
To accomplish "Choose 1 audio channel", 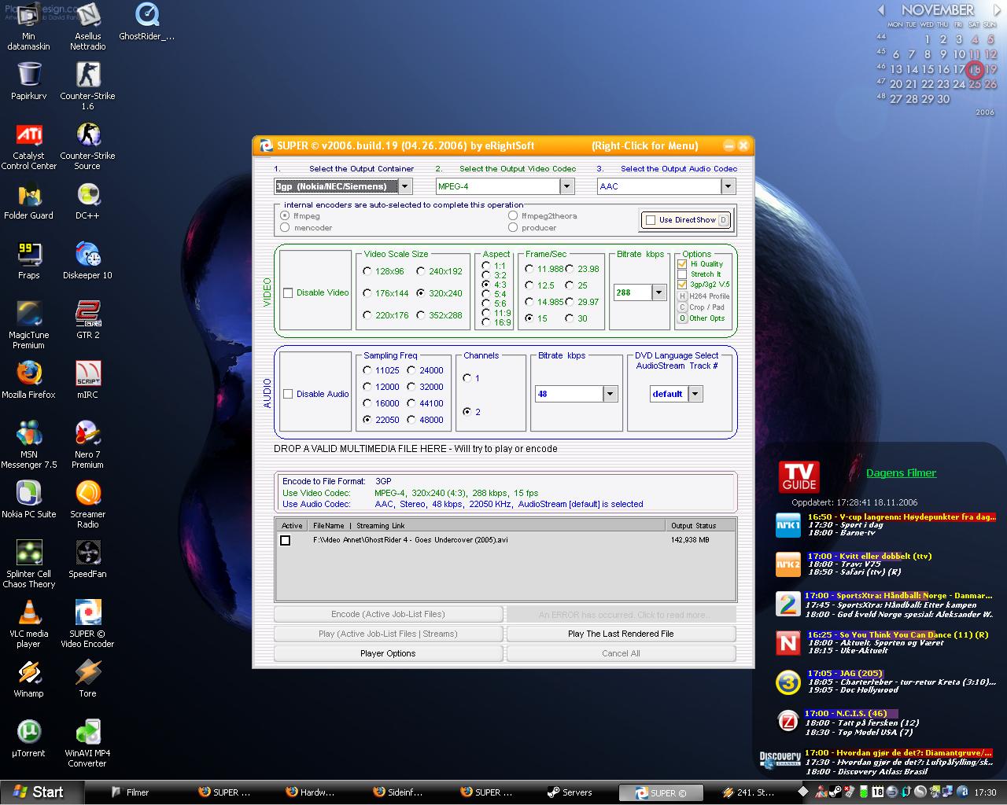I will (x=467, y=378).
